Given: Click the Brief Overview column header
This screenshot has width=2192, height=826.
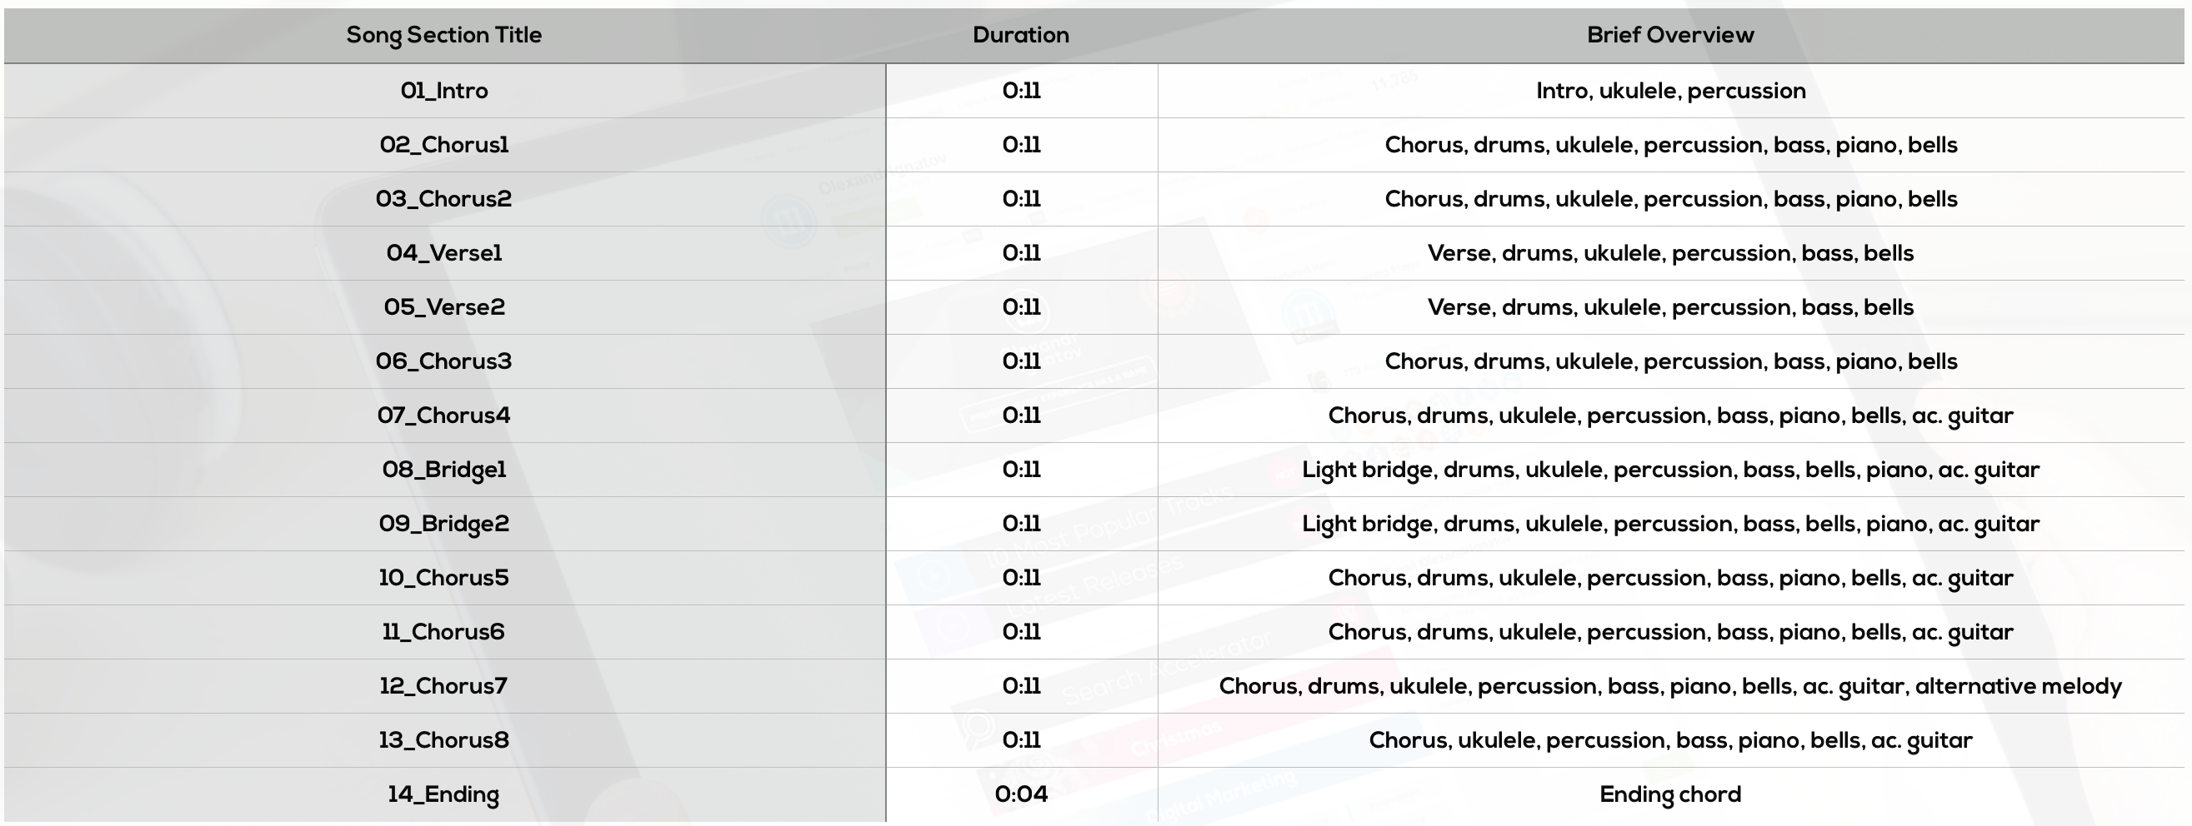Looking at the screenshot, I should 1669,35.
